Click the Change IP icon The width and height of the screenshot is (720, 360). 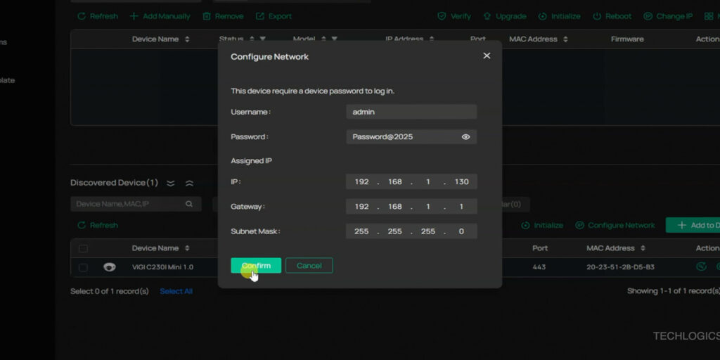(646, 16)
